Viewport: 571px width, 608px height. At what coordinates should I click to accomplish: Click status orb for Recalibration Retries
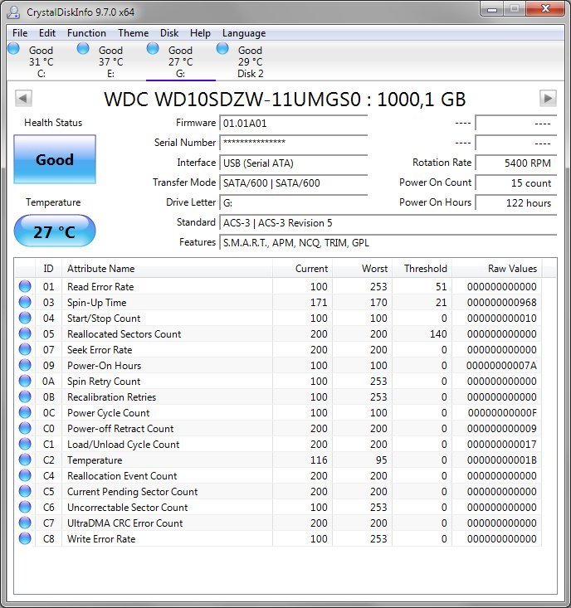tap(25, 396)
